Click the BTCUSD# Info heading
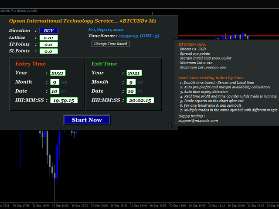279x209 pixels. coord(192,44)
